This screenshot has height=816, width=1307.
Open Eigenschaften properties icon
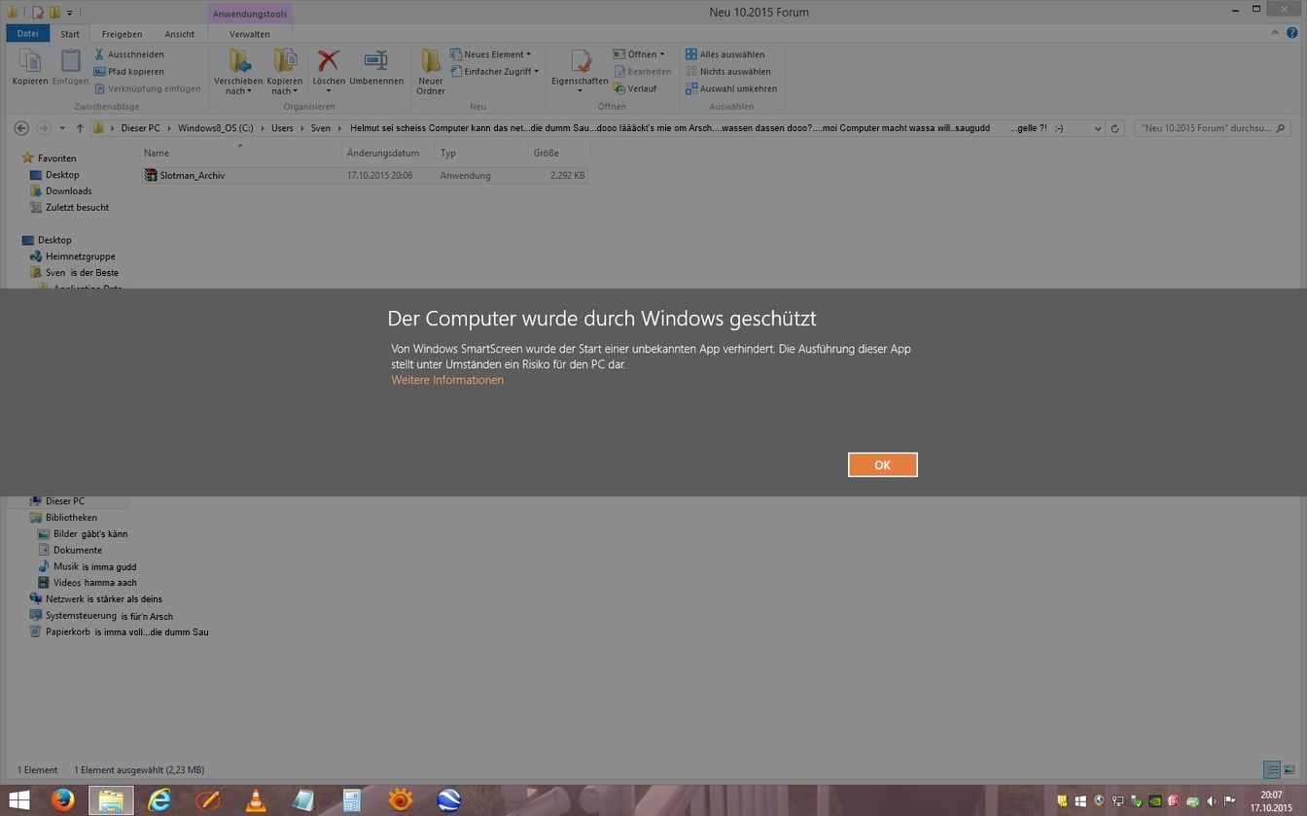(x=580, y=67)
